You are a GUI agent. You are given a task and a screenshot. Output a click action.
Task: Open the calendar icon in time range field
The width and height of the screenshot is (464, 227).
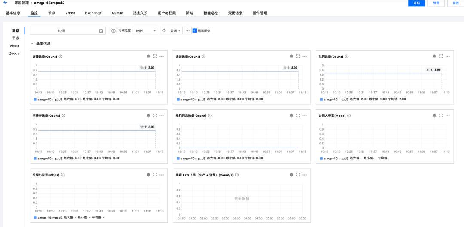click(101, 31)
